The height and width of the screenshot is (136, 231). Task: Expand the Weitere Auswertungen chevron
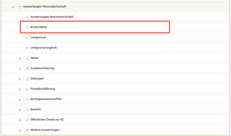20,131
